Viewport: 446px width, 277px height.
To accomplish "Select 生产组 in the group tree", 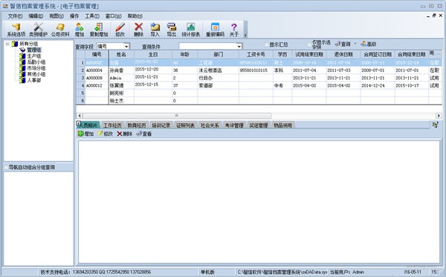I will pos(34,56).
